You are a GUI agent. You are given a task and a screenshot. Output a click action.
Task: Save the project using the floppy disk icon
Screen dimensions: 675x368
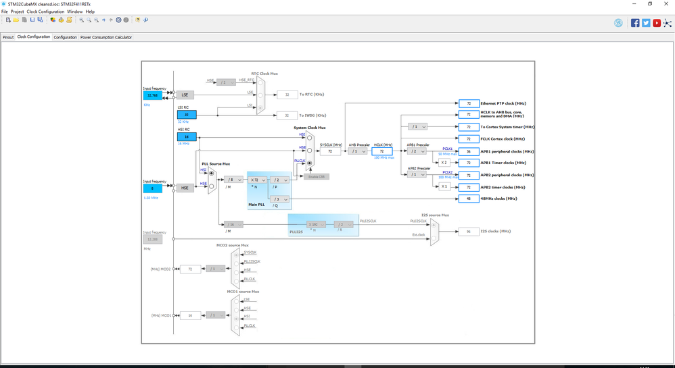click(x=32, y=20)
